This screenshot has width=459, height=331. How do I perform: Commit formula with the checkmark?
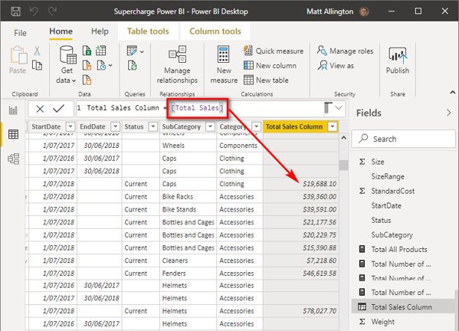(58, 109)
